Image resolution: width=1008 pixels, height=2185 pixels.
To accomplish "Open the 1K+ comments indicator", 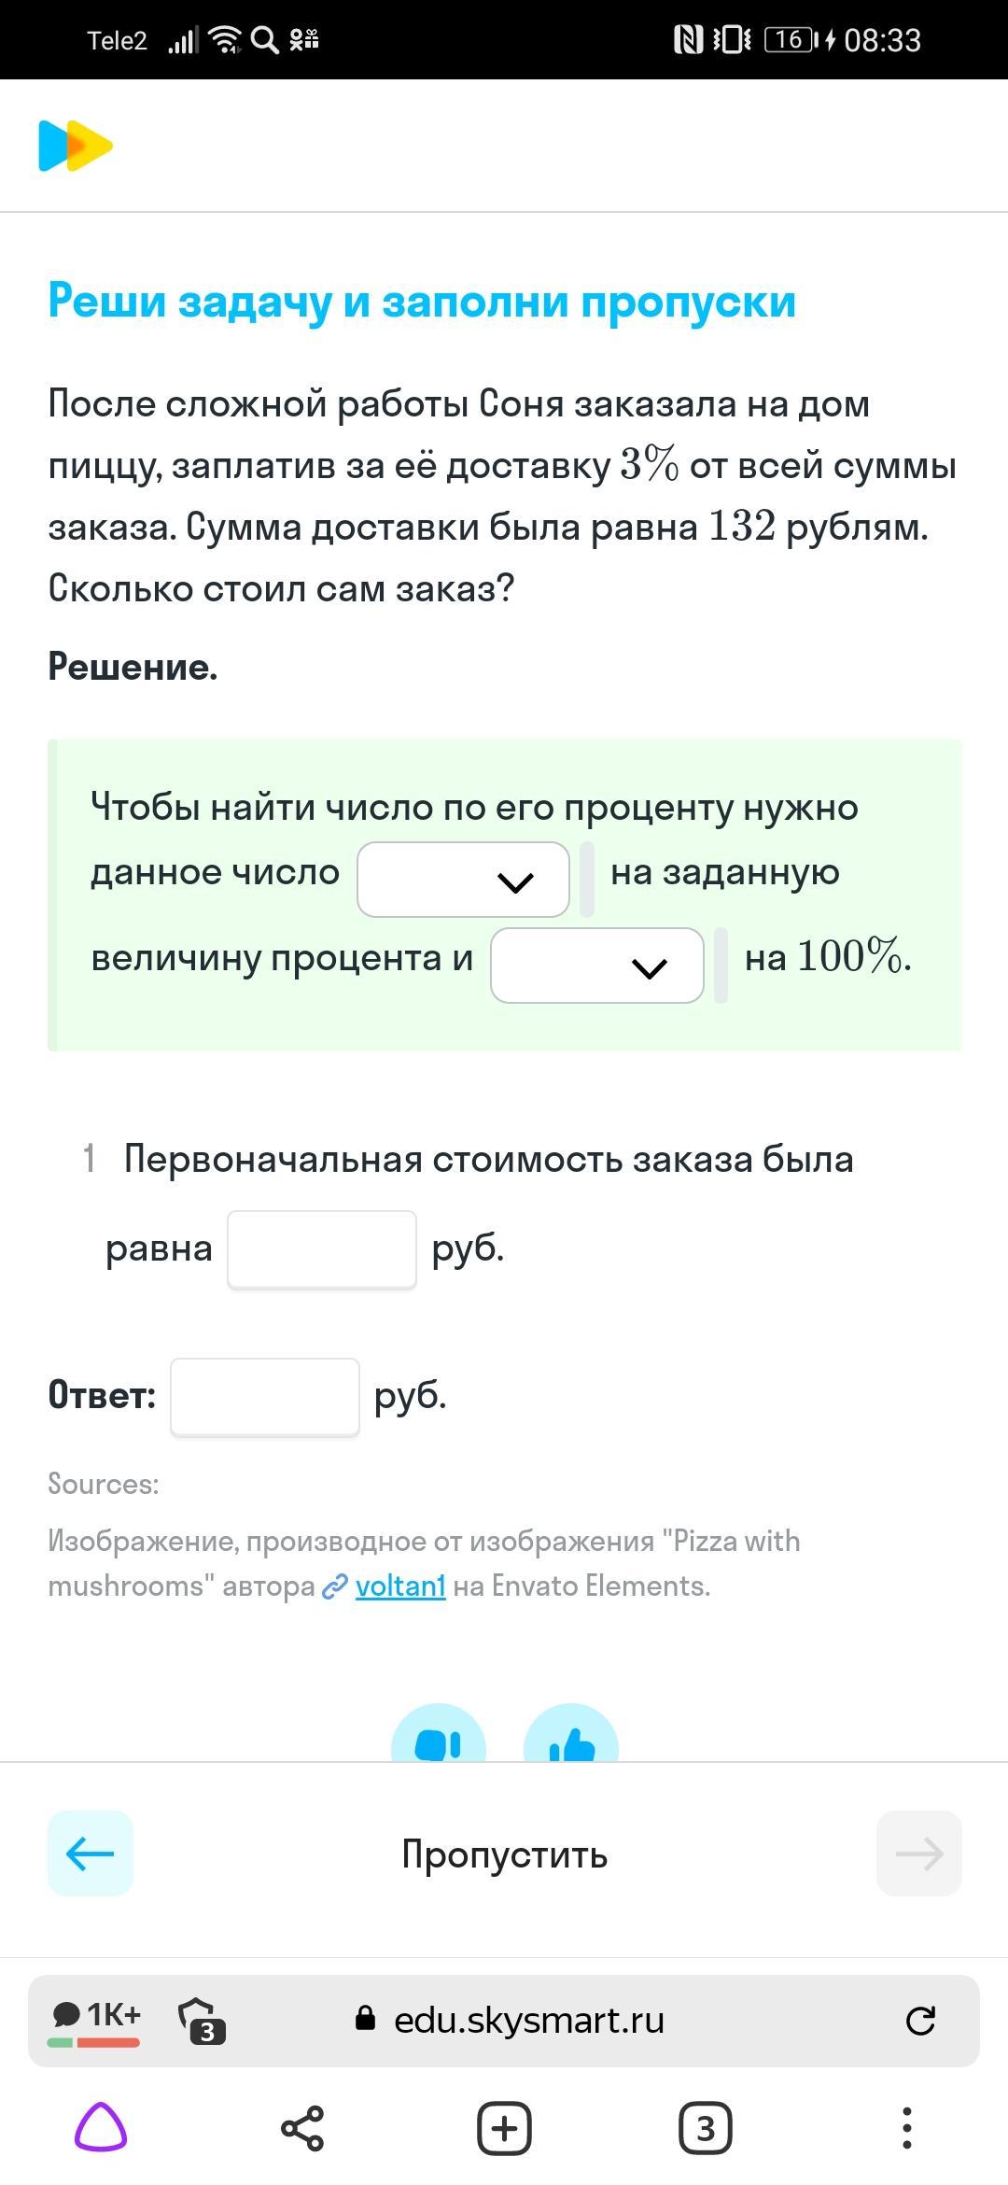I will coord(94,2021).
